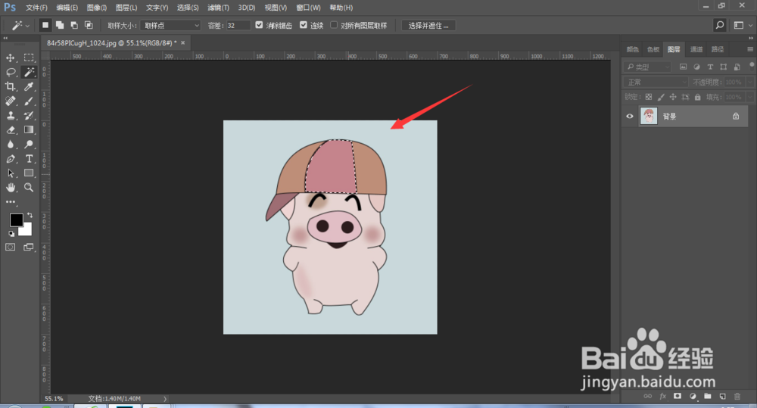
Task: Toggle the Anti-alias checkbox
Action: (x=259, y=25)
